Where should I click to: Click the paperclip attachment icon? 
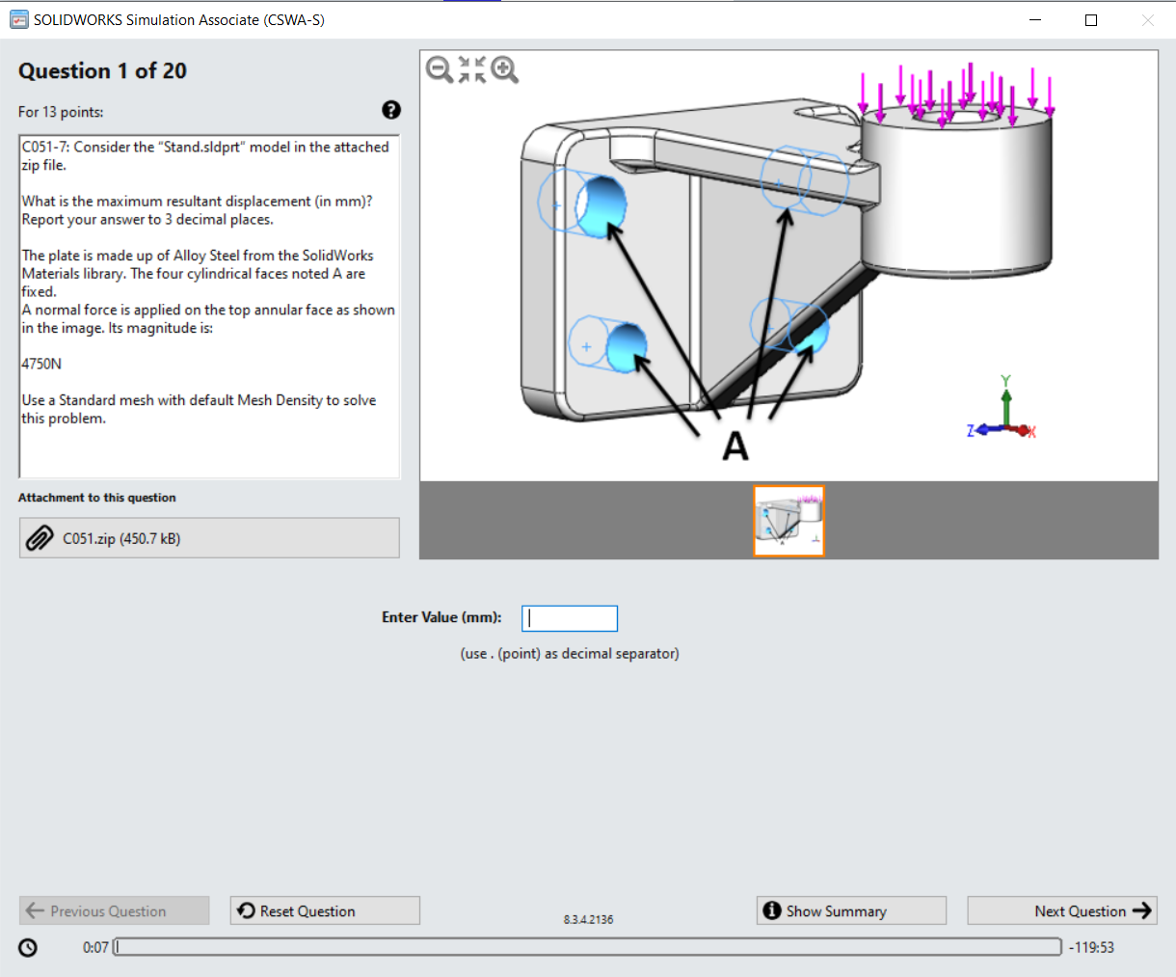coord(39,537)
